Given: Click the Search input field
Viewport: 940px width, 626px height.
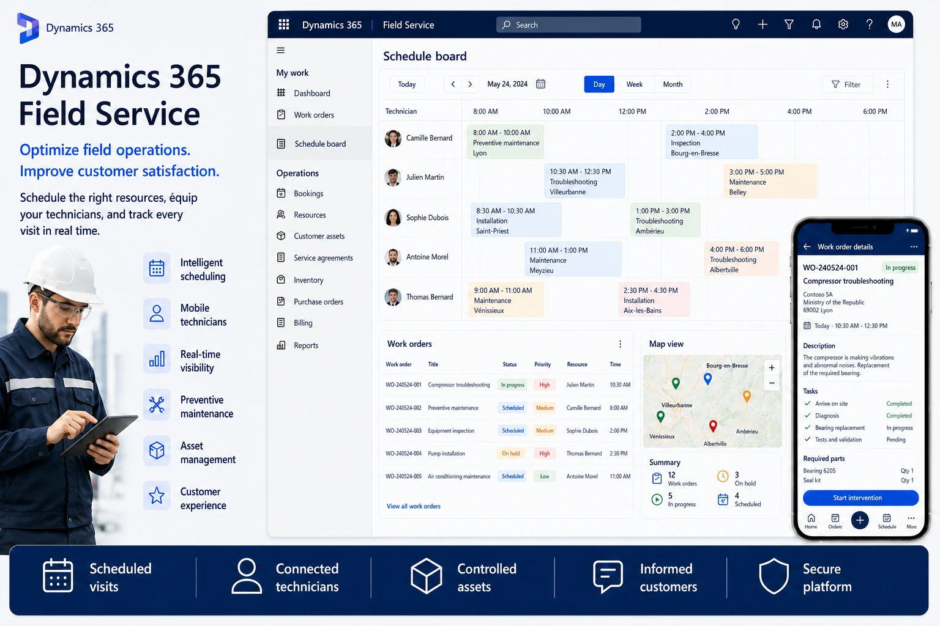Looking at the screenshot, I should tap(569, 24).
